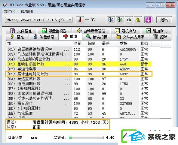The width and height of the screenshot is (178, 145).
Task: Select the 擦除 tab with trash icon
Action: [x=160, y=37]
